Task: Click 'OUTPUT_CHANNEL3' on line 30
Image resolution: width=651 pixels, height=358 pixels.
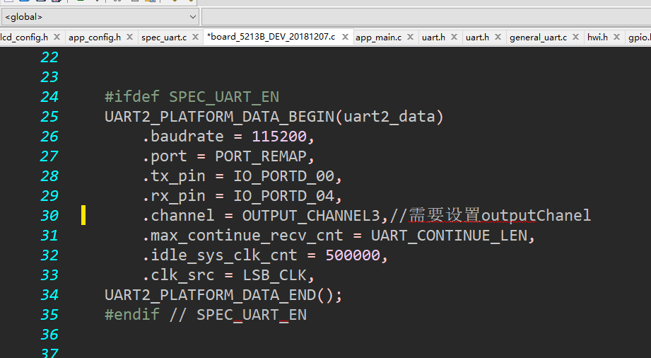Action: pyautogui.click(x=311, y=216)
